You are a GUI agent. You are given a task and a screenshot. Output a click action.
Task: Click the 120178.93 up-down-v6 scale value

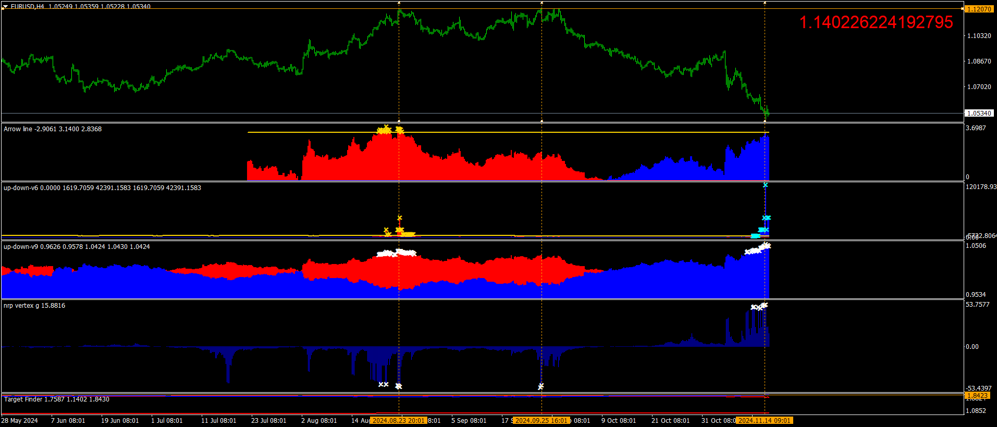coord(981,186)
